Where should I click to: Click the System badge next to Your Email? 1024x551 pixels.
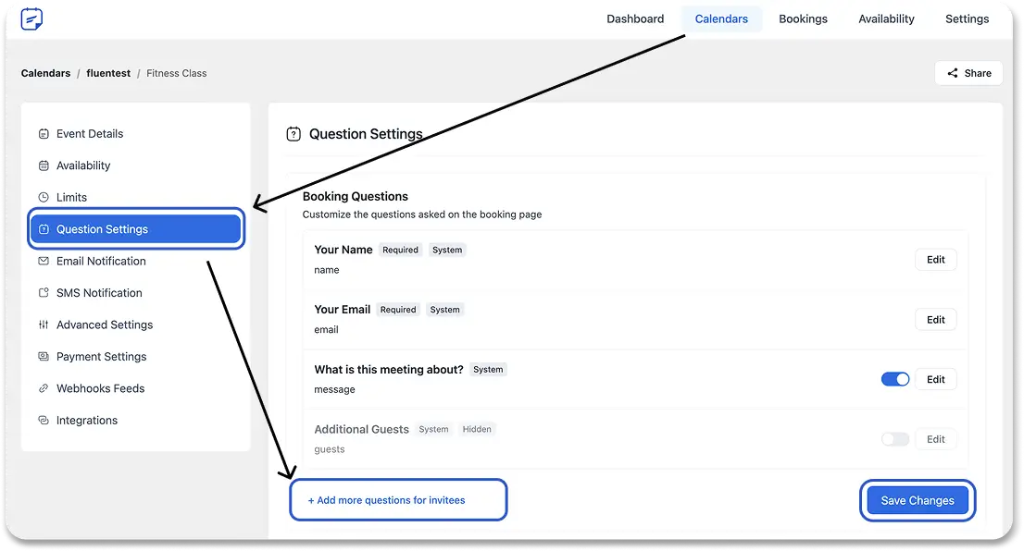(444, 310)
